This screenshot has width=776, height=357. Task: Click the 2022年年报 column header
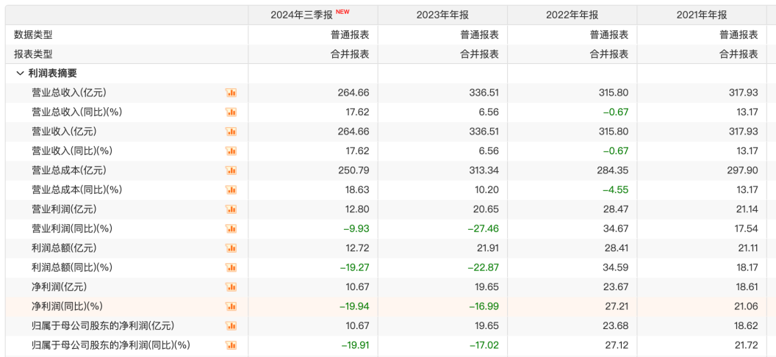(572, 15)
